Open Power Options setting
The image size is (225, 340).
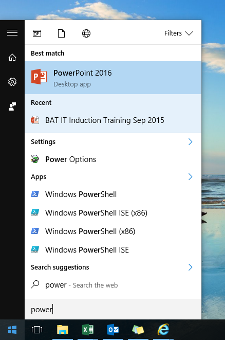pyautogui.click(x=113, y=159)
